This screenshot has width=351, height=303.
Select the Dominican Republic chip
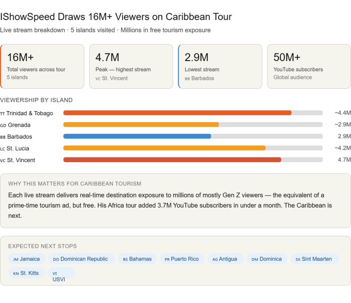pos(81,259)
